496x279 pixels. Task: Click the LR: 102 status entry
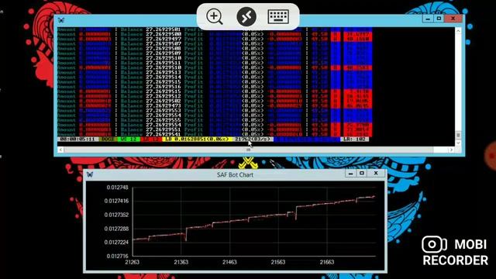[x=354, y=139]
